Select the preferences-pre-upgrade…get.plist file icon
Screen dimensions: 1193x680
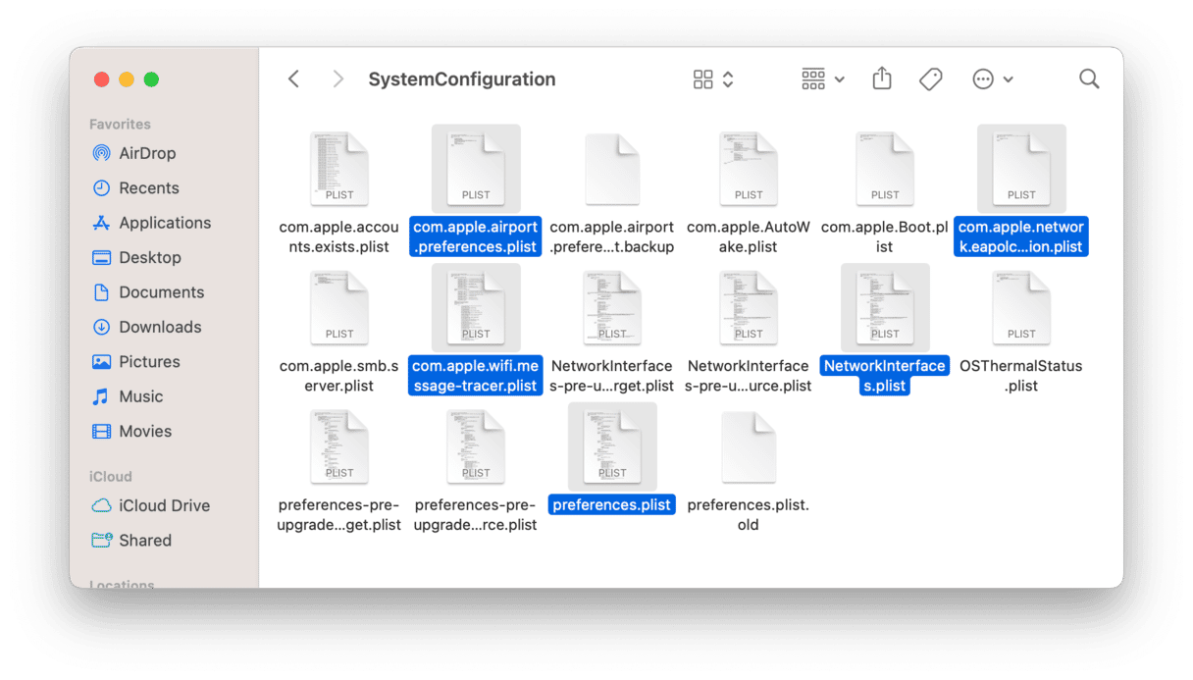click(339, 447)
